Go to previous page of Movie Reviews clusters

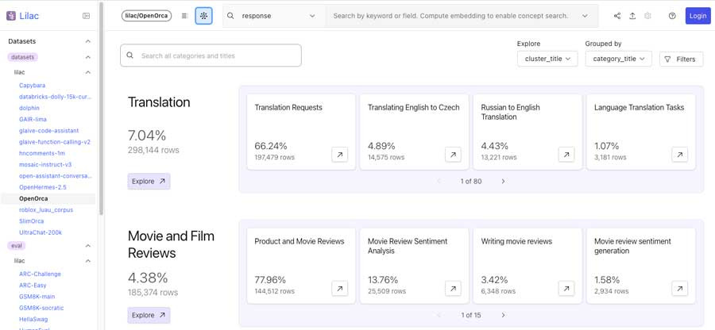point(439,315)
